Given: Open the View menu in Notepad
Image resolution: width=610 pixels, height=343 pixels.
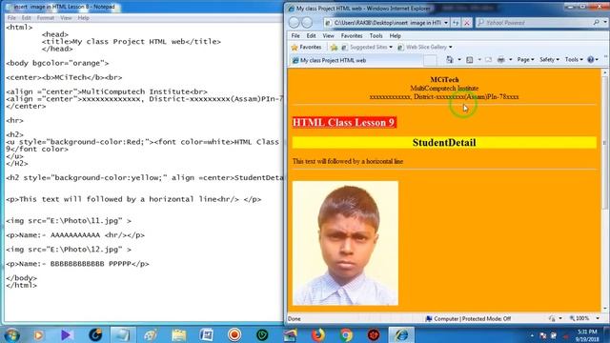Looking at the screenshot, I should [x=66, y=18].
